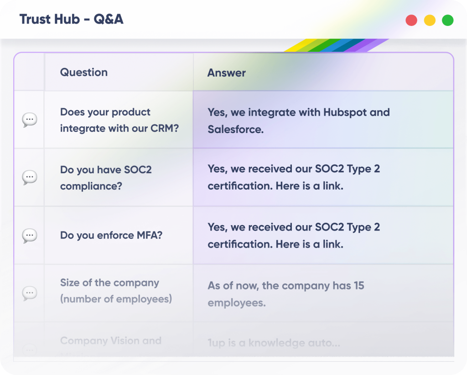The image size is (467, 375).
Task: Click the red traffic light dot
Action: tap(411, 20)
